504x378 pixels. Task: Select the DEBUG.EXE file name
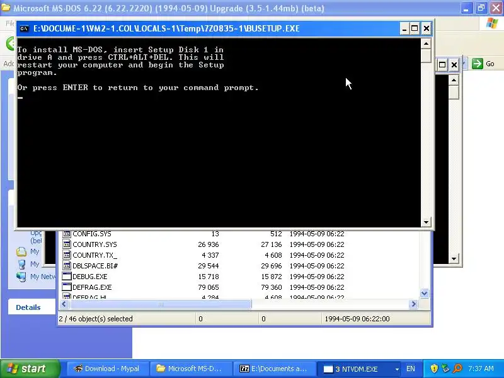coord(90,277)
